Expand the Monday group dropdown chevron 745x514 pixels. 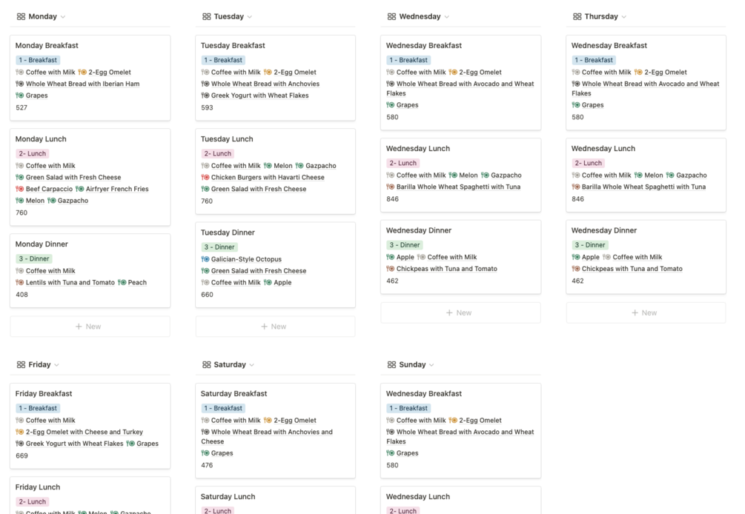tap(63, 16)
